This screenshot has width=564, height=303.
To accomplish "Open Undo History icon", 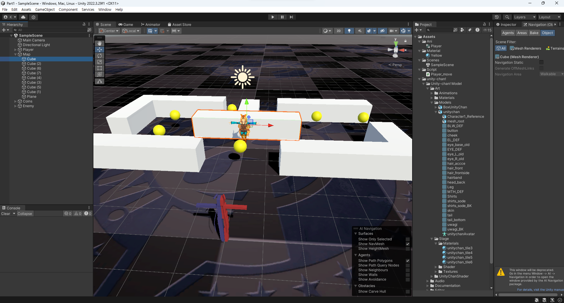I will click(x=497, y=17).
